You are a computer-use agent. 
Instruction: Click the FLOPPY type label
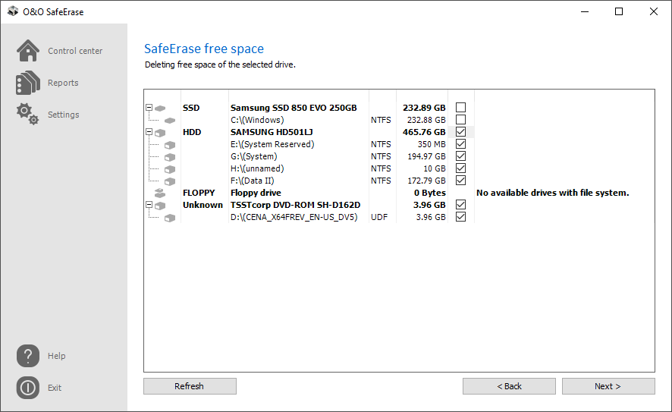pos(199,193)
